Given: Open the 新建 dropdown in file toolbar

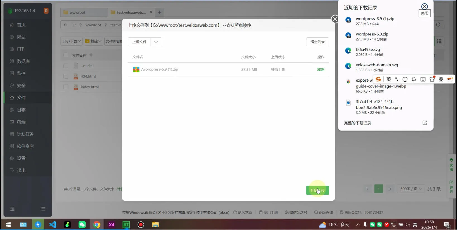Looking at the screenshot, I should point(93,41).
